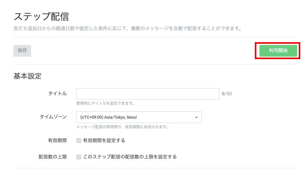Screen dimensions: 305x174
Task: Start step delivery with 利用開始 button
Action: (x=278, y=51)
